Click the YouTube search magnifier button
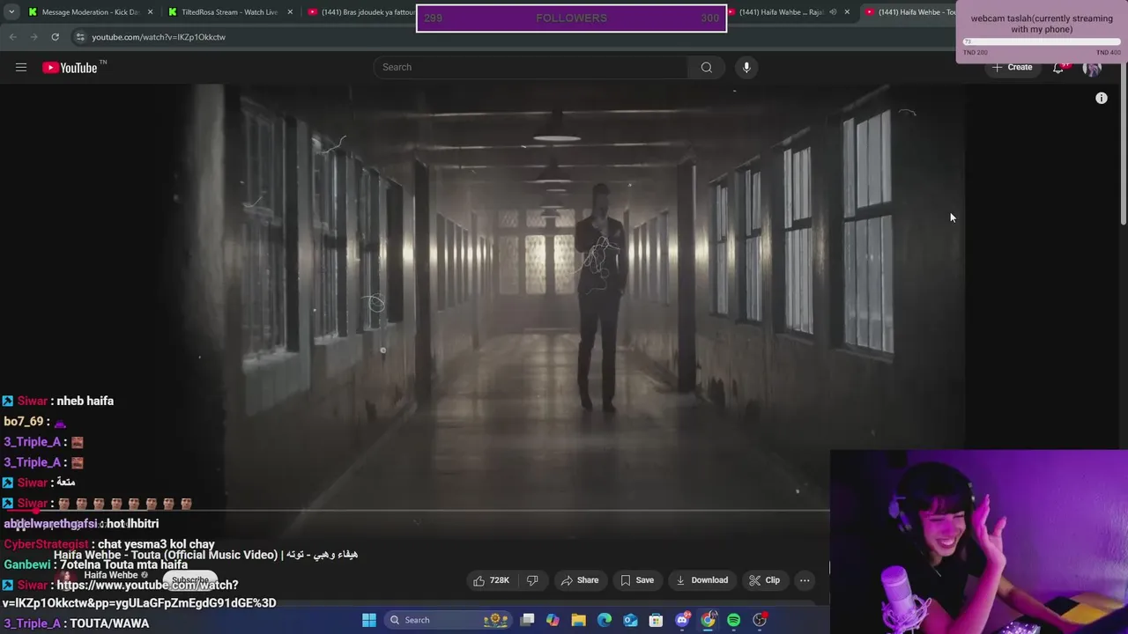 coord(707,67)
